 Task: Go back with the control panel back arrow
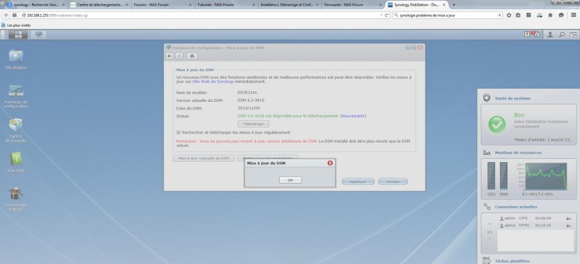pos(169,56)
